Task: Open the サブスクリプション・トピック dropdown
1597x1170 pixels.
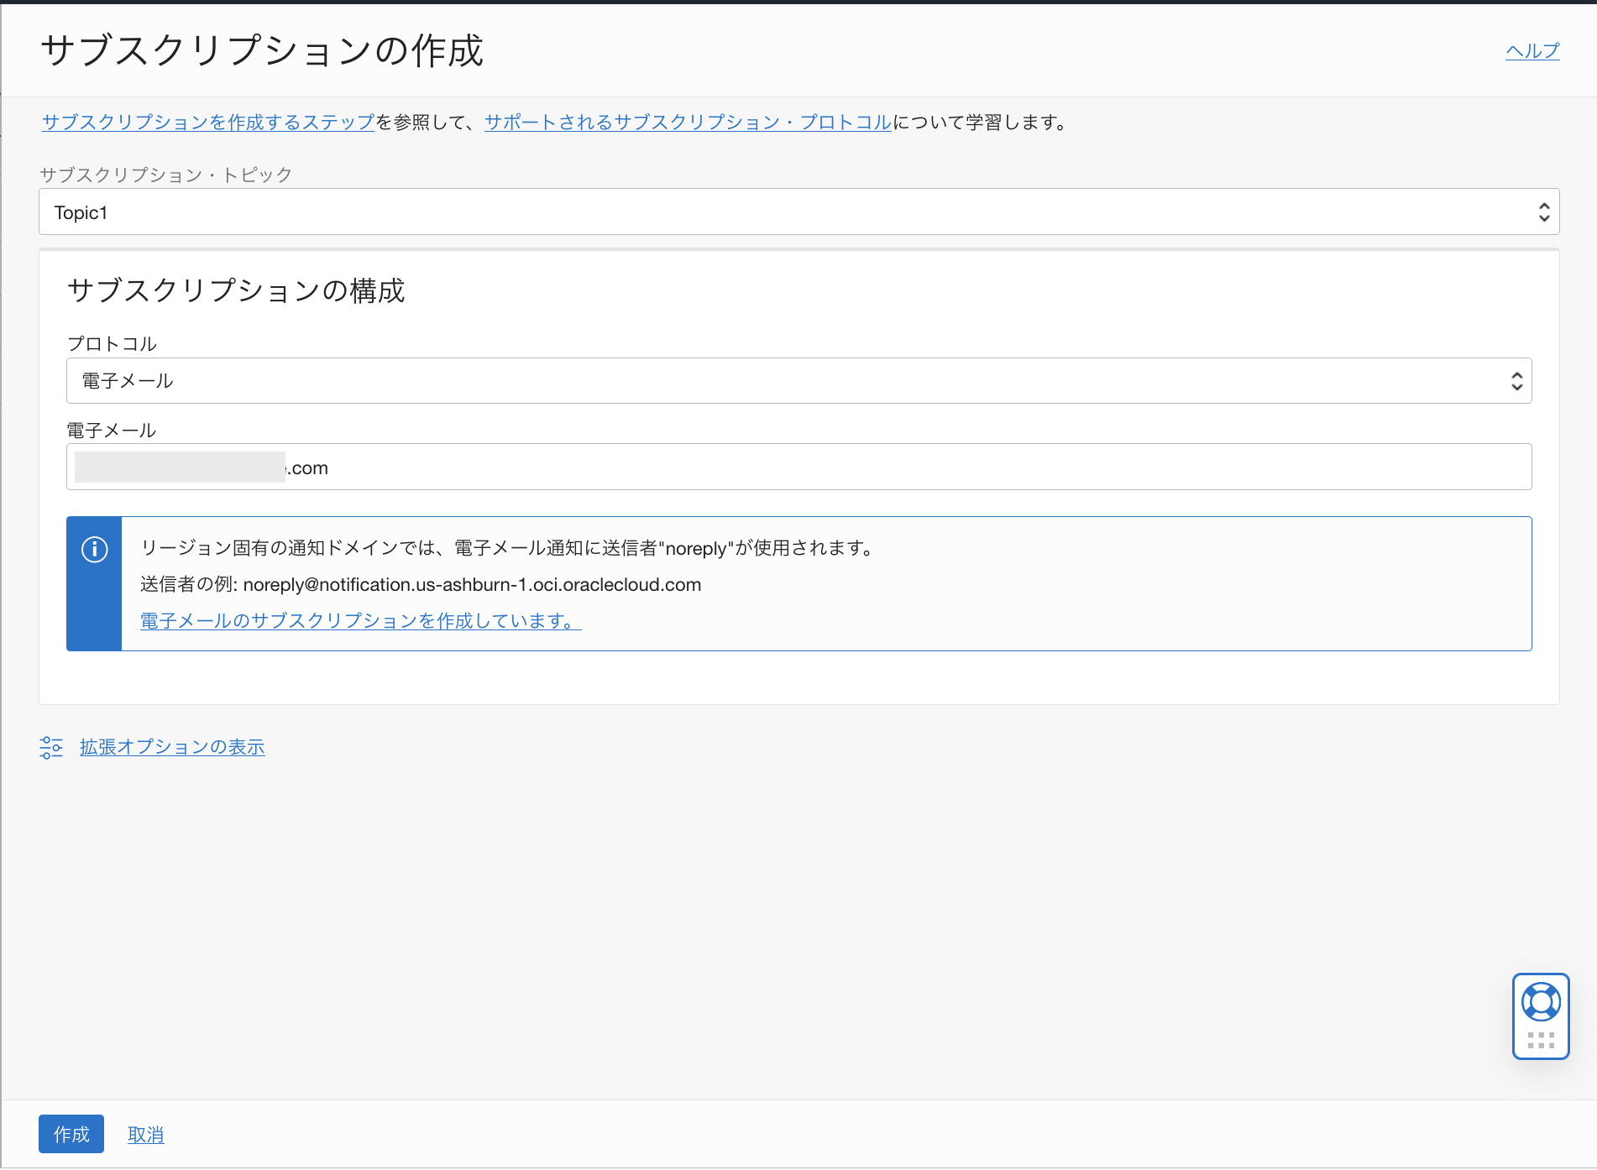Action: [798, 212]
